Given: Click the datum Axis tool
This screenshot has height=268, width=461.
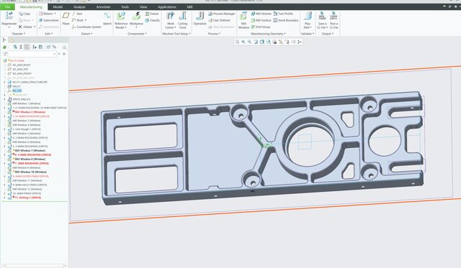Looking at the screenshot, I should [77, 14].
